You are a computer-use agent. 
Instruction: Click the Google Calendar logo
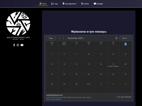pyautogui.click(x=124, y=97)
